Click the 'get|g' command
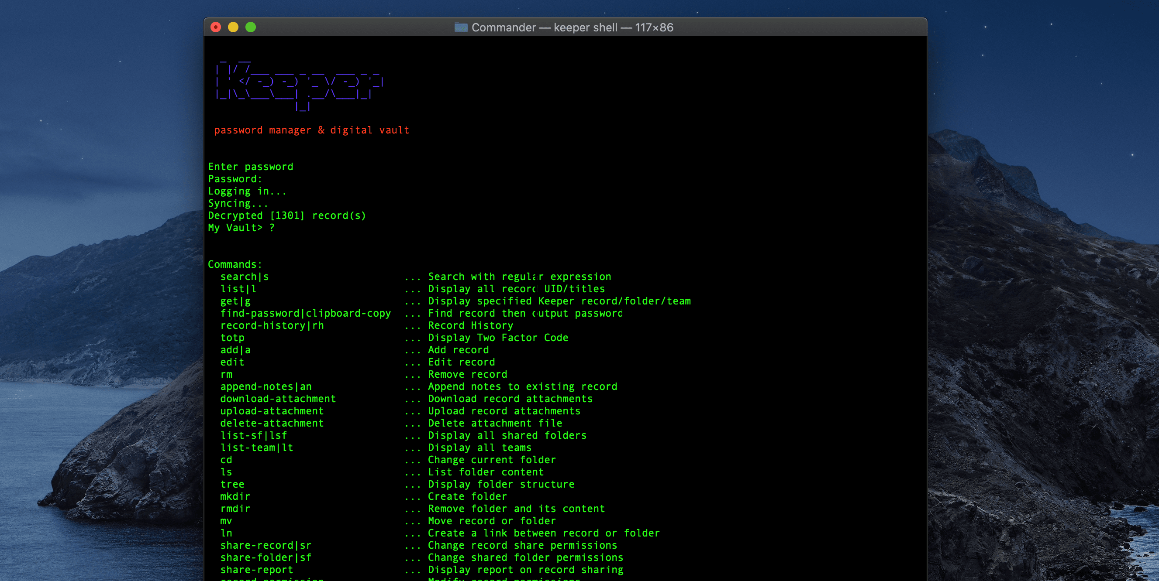The width and height of the screenshot is (1159, 581). (x=235, y=301)
